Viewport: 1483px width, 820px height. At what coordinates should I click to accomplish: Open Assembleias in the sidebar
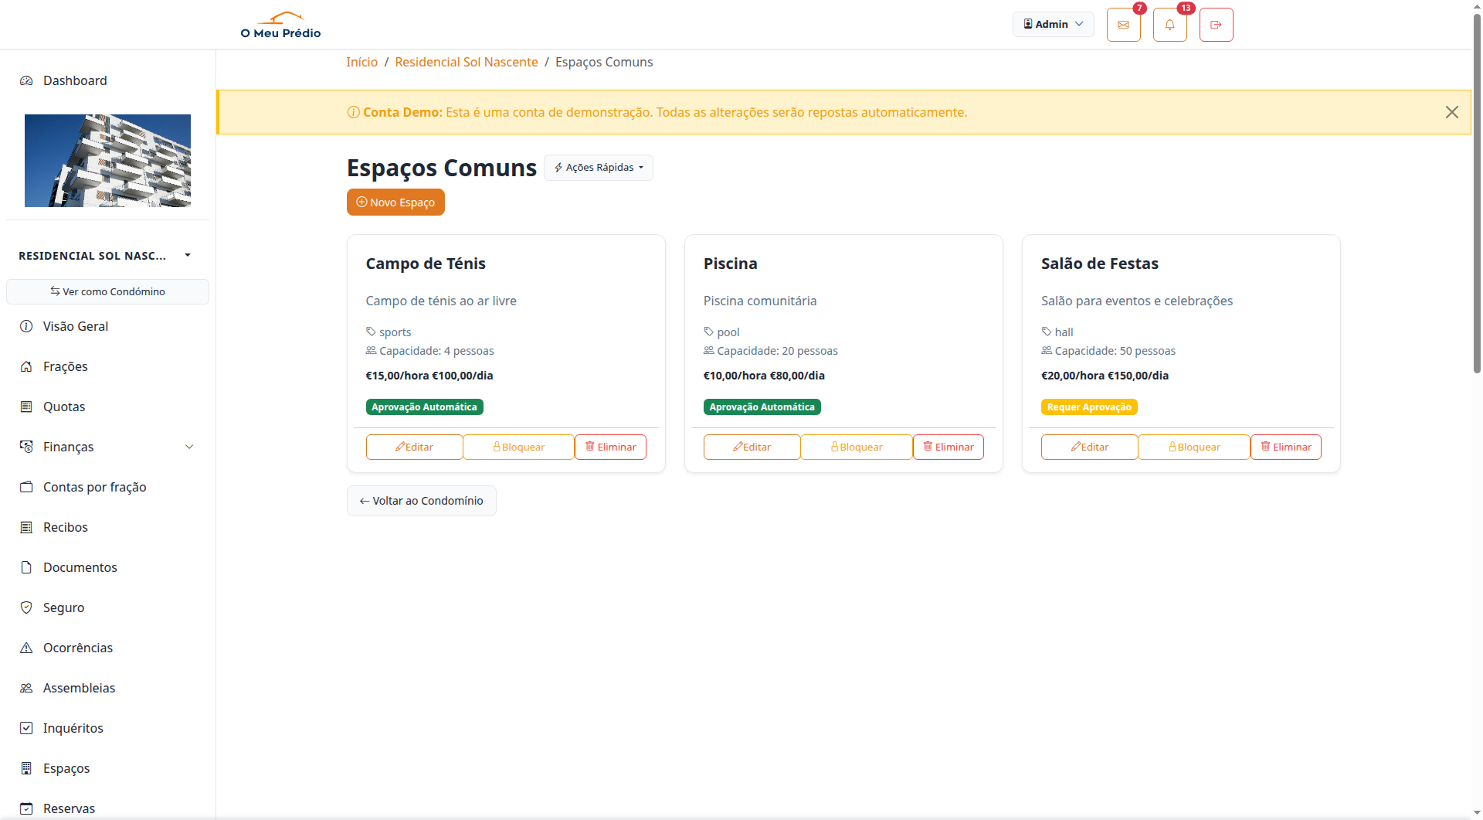coord(79,688)
